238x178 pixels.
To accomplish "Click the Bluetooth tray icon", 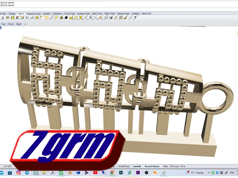I will [217, 173].
